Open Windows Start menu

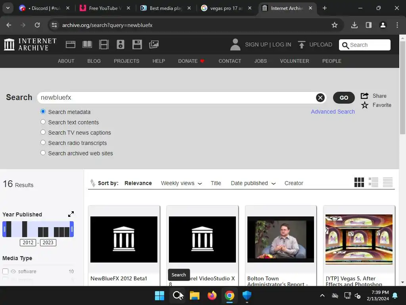pyautogui.click(x=159, y=295)
